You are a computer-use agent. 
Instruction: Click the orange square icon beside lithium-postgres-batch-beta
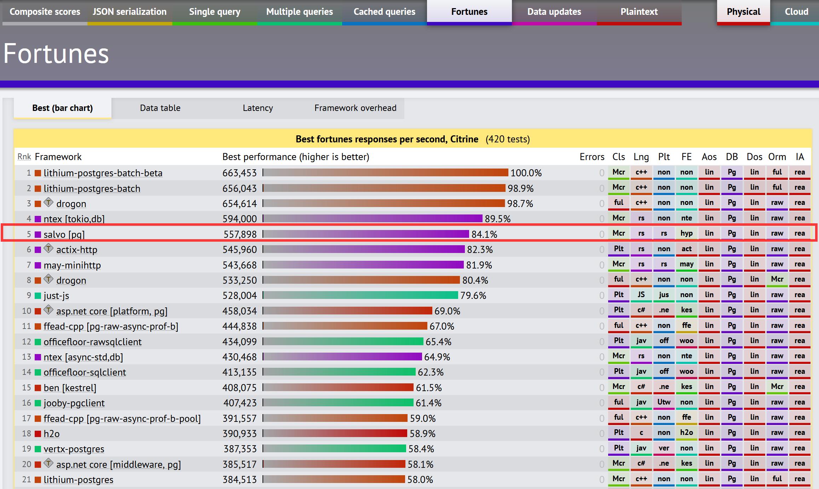(38, 173)
